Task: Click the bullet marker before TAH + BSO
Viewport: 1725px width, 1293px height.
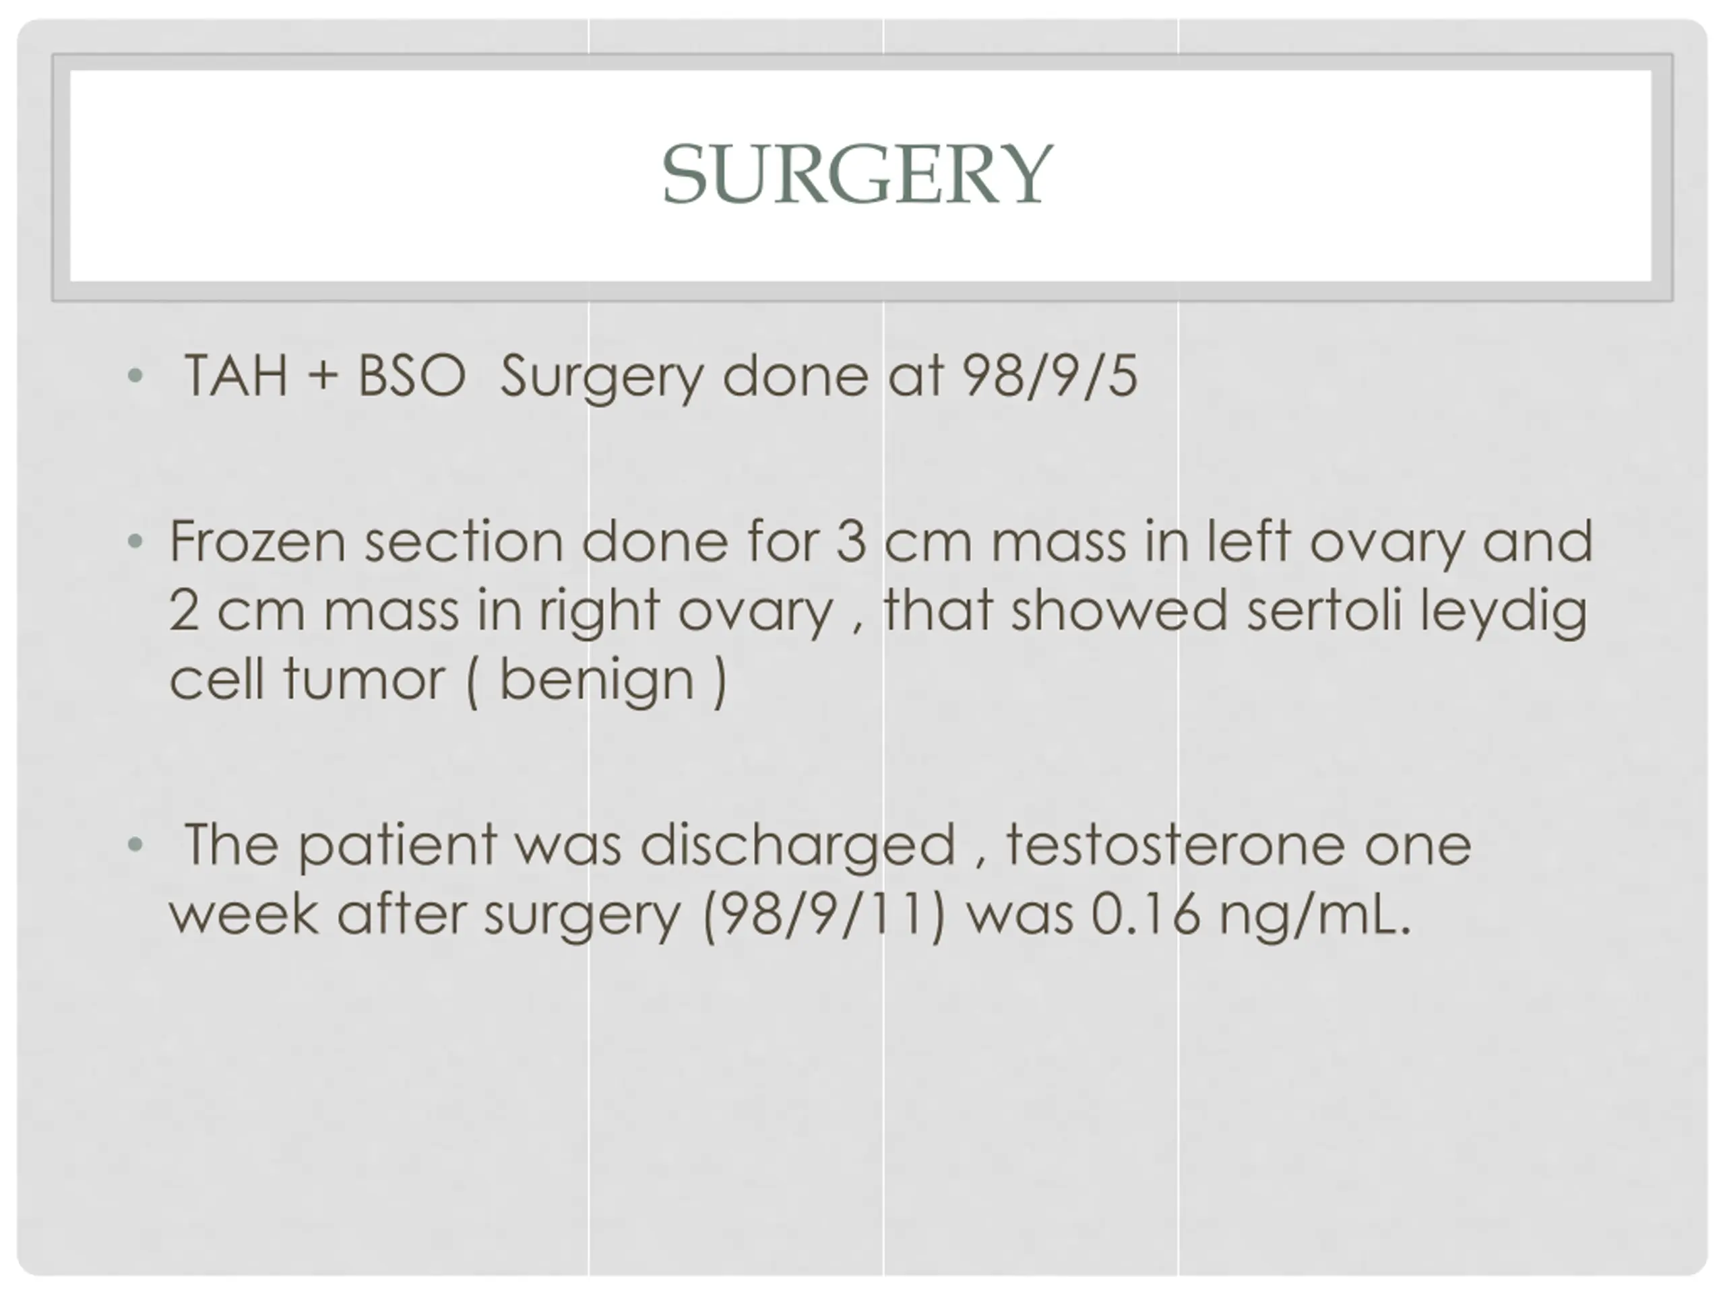Action: click(135, 376)
